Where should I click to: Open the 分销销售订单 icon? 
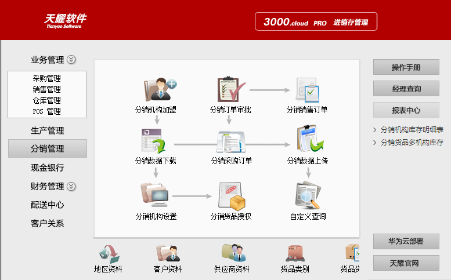(307, 90)
